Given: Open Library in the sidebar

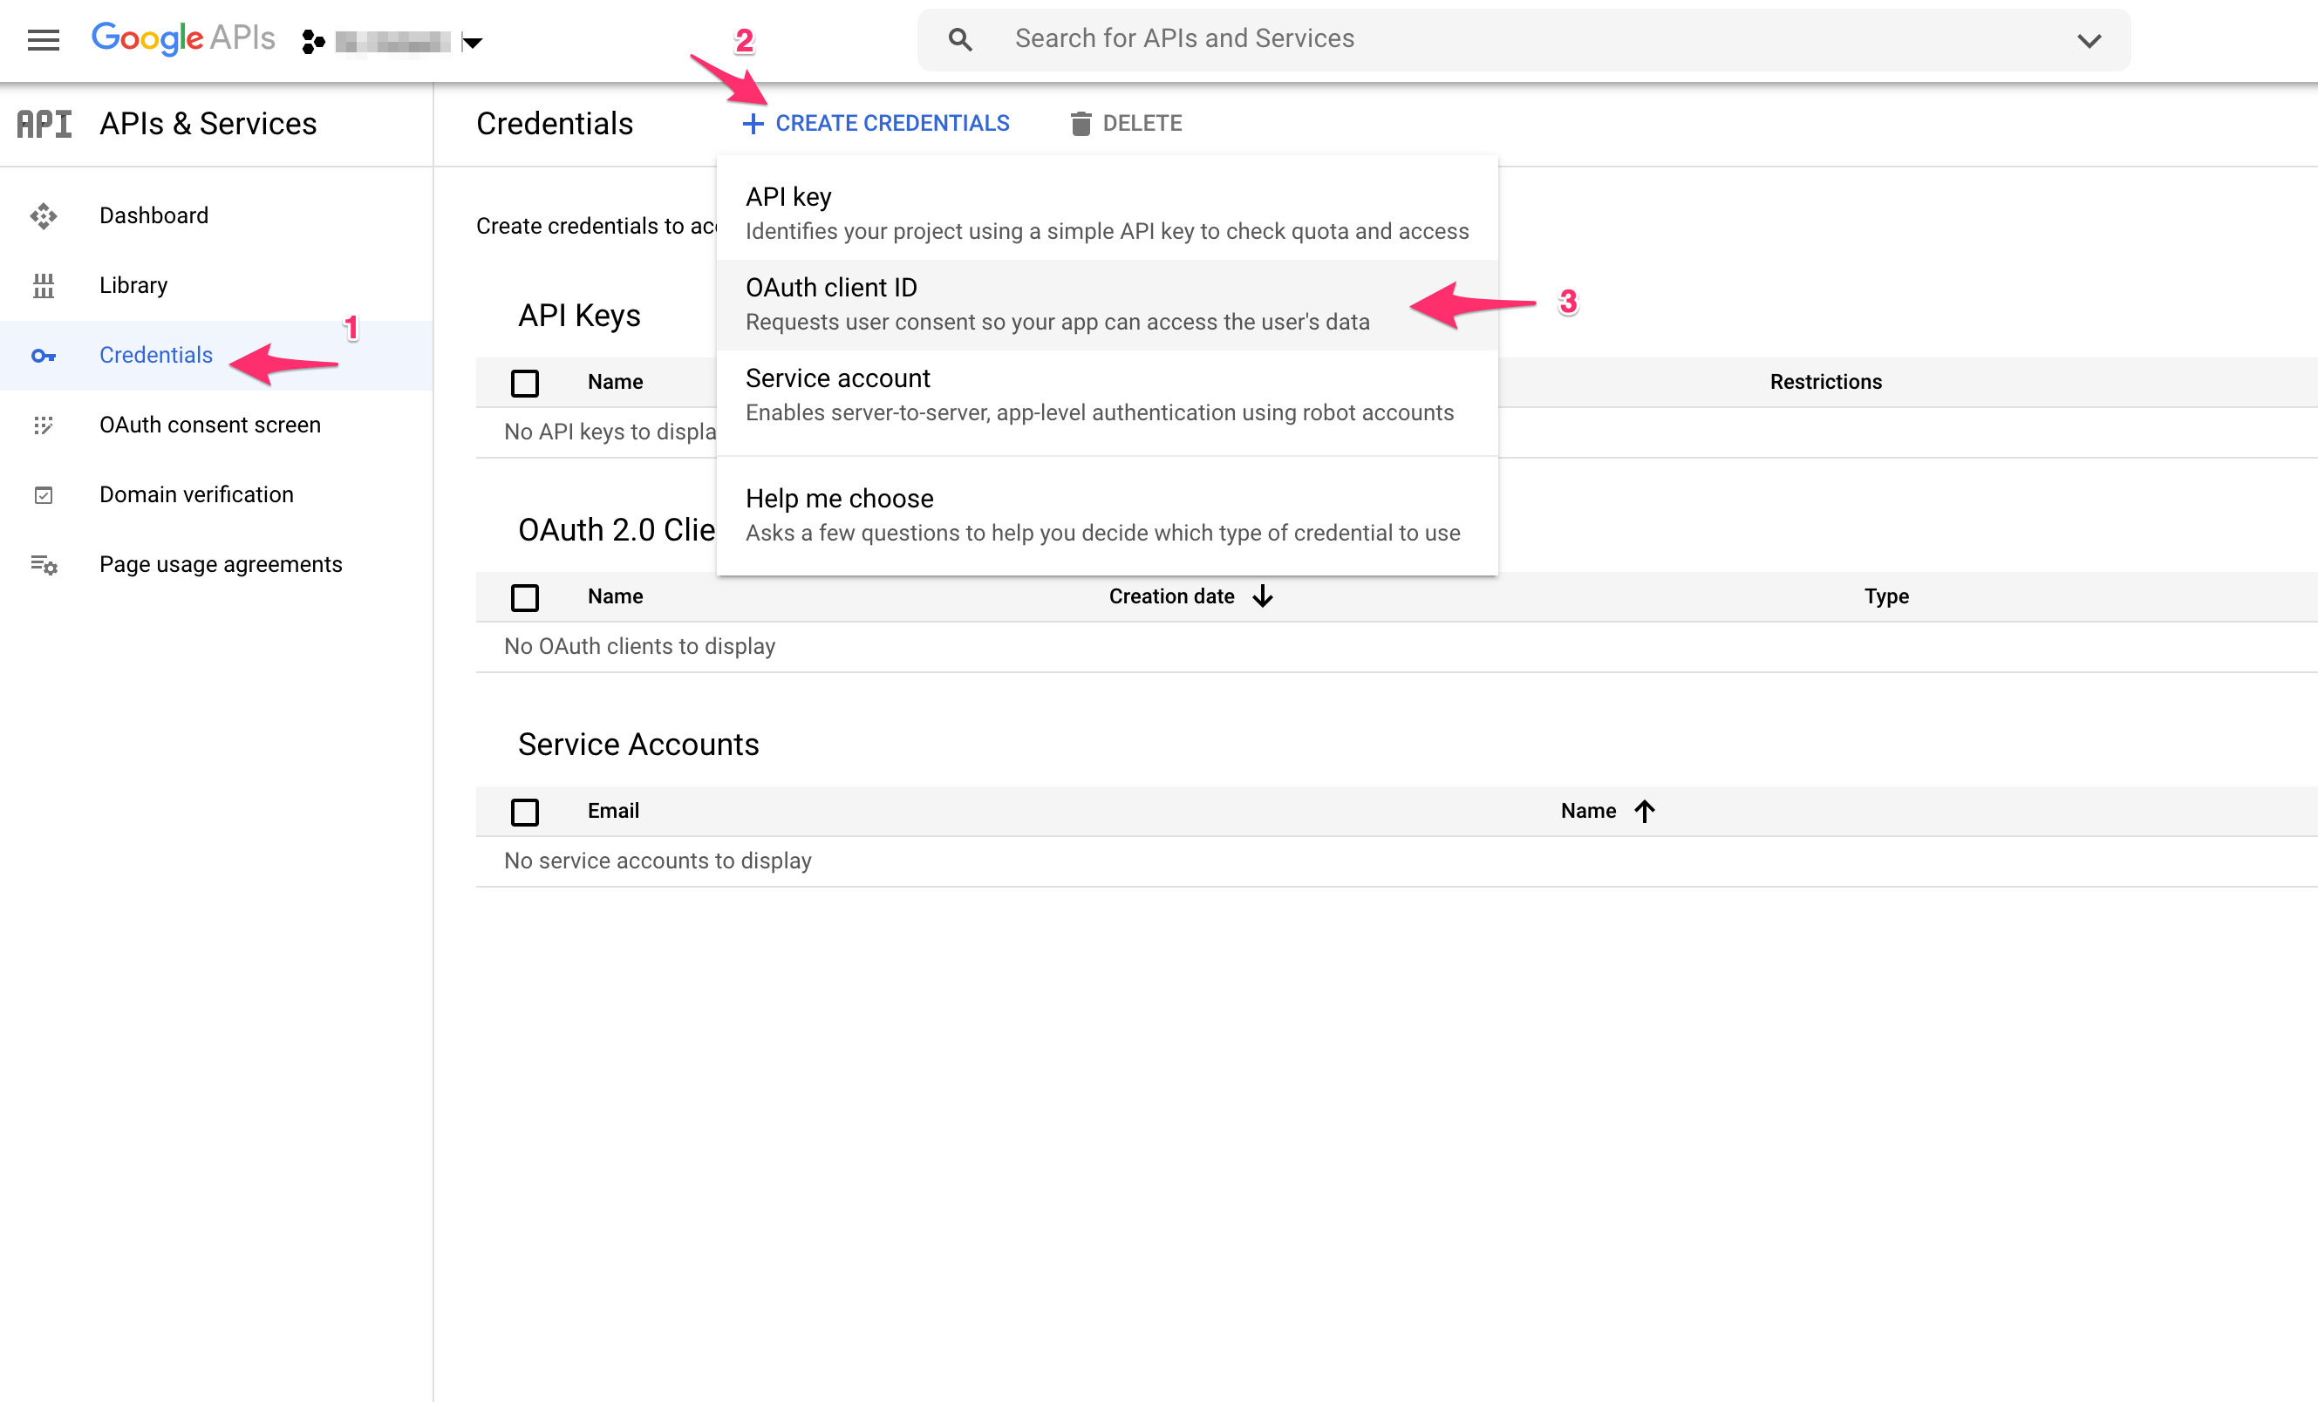Looking at the screenshot, I should pyautogui.click(x=133, y=285).
